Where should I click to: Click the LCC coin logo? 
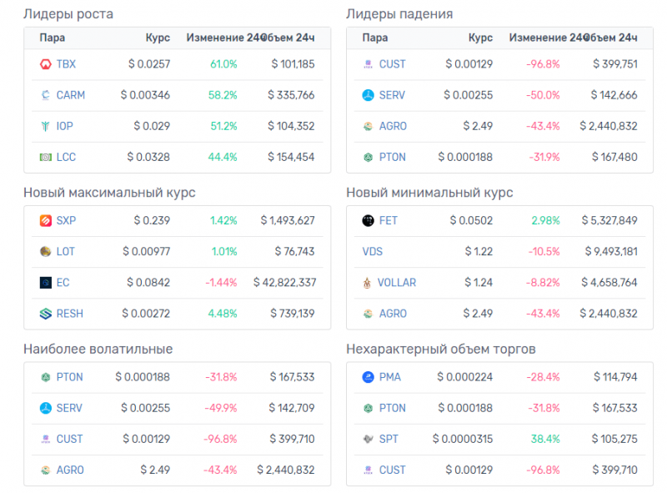coord(44,157)
